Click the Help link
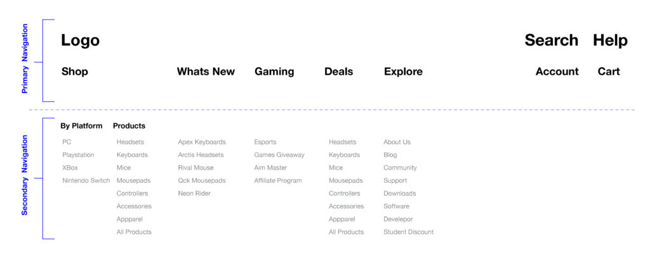This screenshot has width=650, height=262. 610,41
